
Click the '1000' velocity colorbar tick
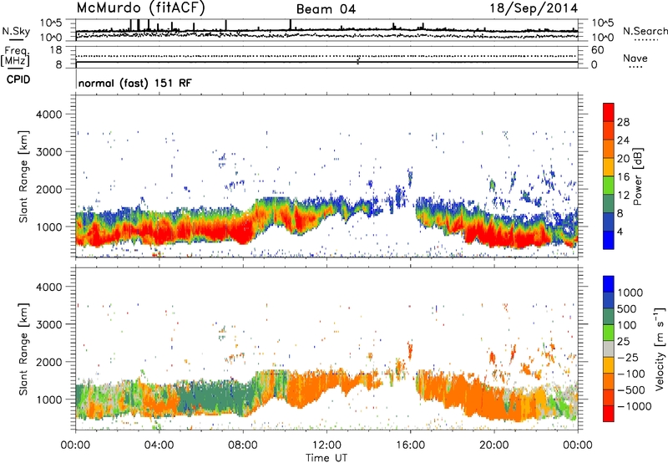(630, 293)
